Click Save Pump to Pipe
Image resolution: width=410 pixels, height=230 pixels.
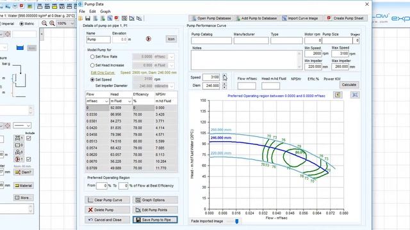[155, 220]
